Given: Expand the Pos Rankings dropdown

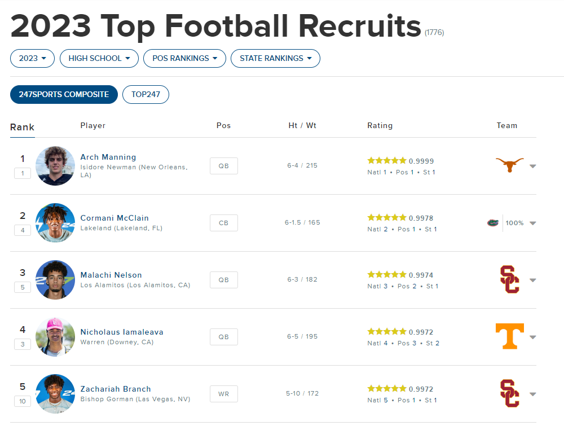Looking at the screenshot, I should pos(184,58).
